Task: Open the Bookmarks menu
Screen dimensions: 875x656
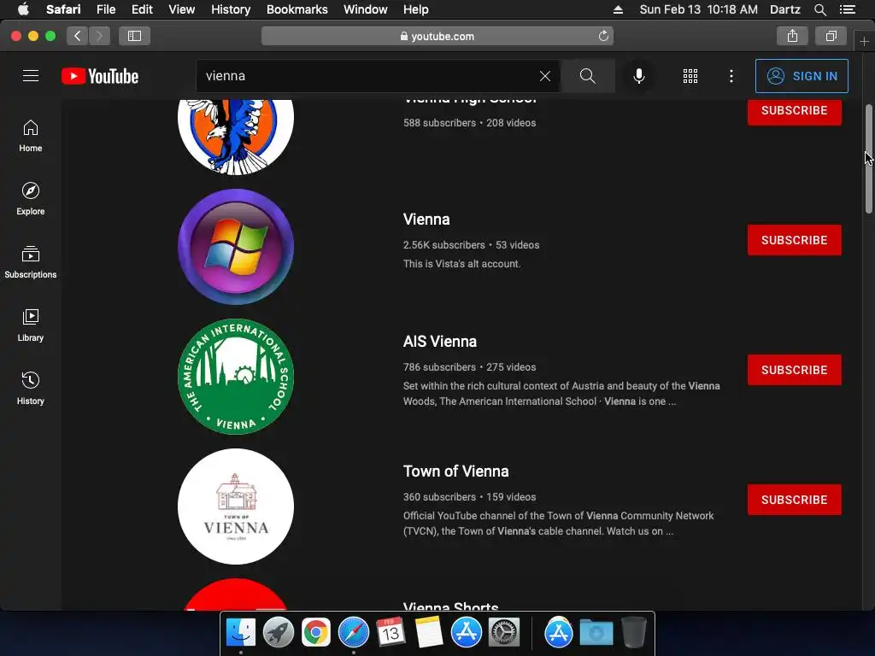Action: click(297, 9)
